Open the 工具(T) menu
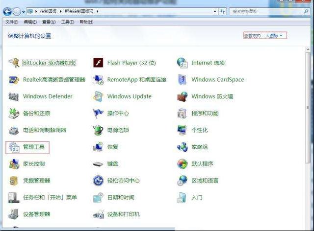The height and width of the screenshot is (231, 314). tap(68, 22)
